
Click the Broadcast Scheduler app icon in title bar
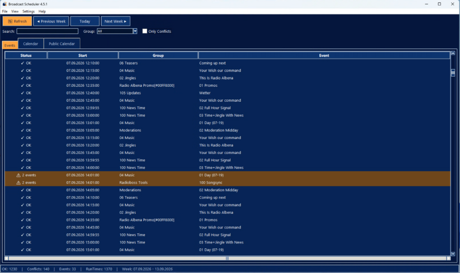tap(4, 4)
